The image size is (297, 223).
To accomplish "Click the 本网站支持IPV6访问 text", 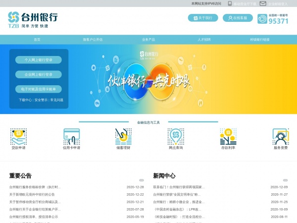I will pos(206,3).
